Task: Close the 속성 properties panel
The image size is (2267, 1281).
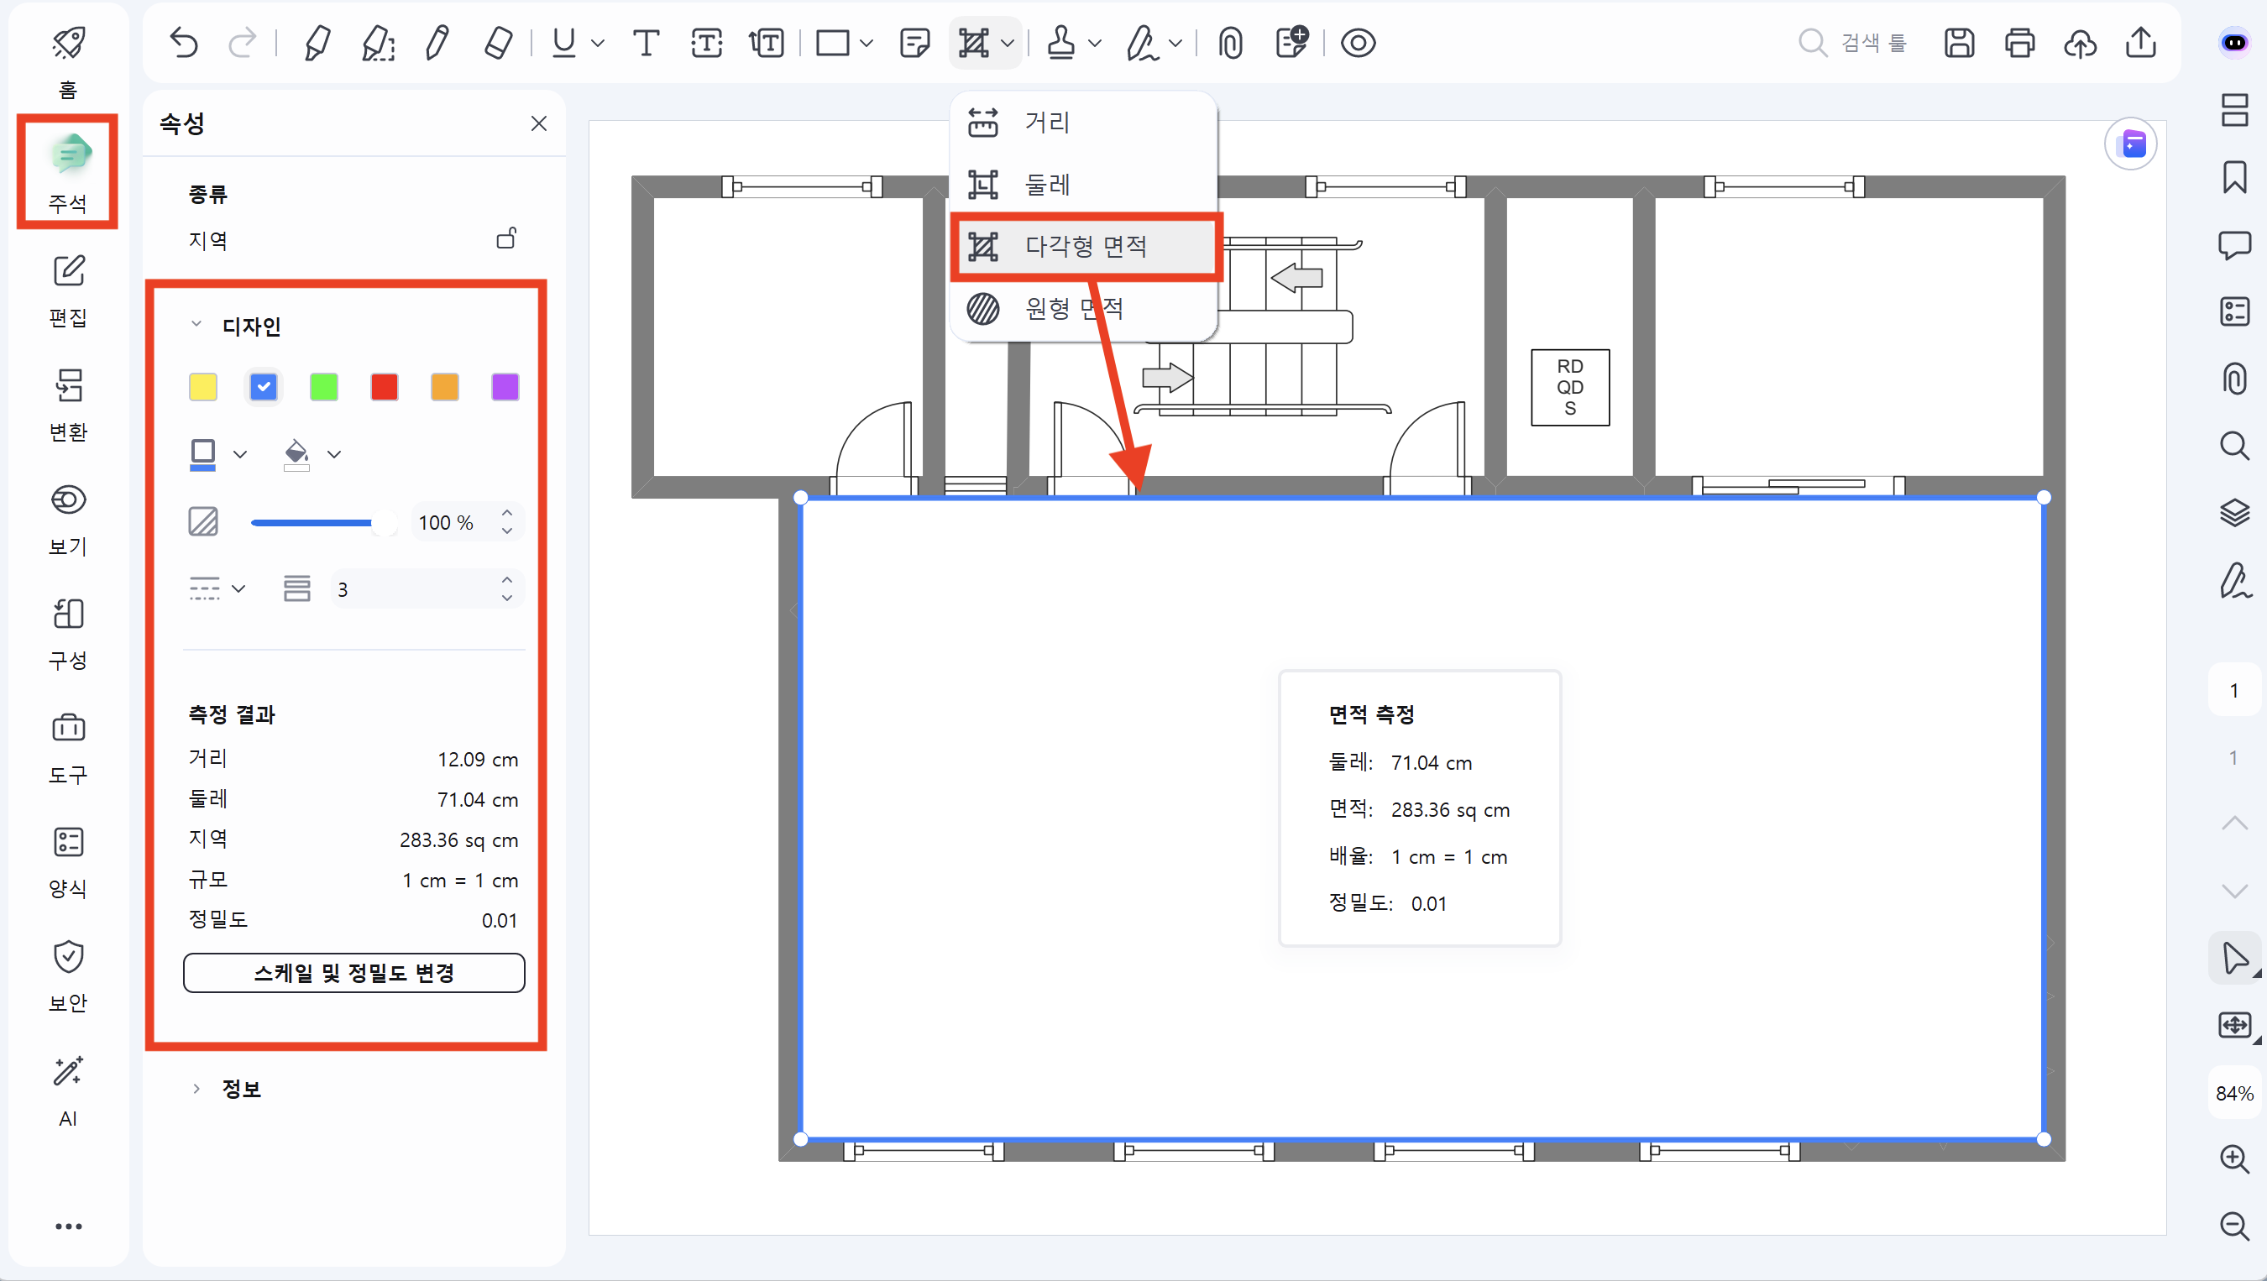Action: click(x=540, y=123)
